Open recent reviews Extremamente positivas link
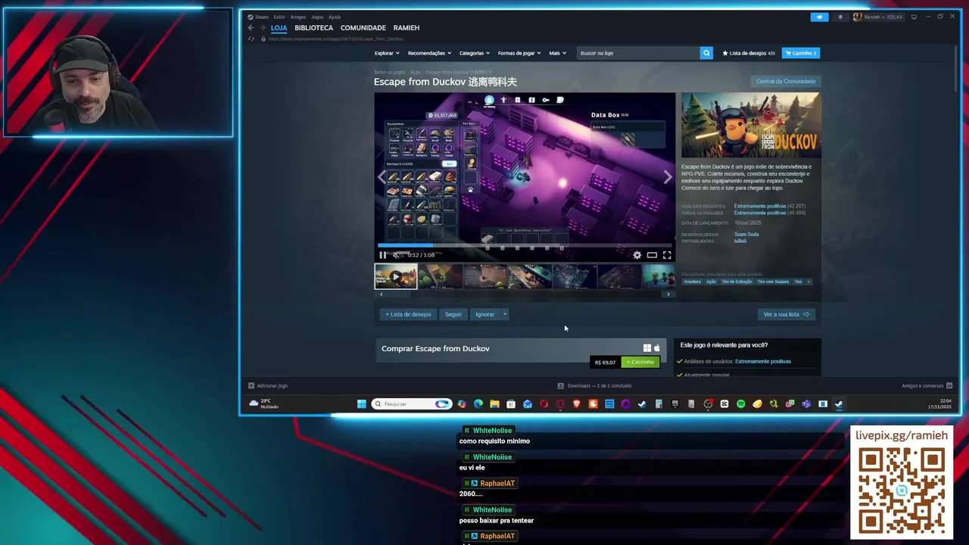The width and height of the screenshot is (969, 545). [760, 206]
